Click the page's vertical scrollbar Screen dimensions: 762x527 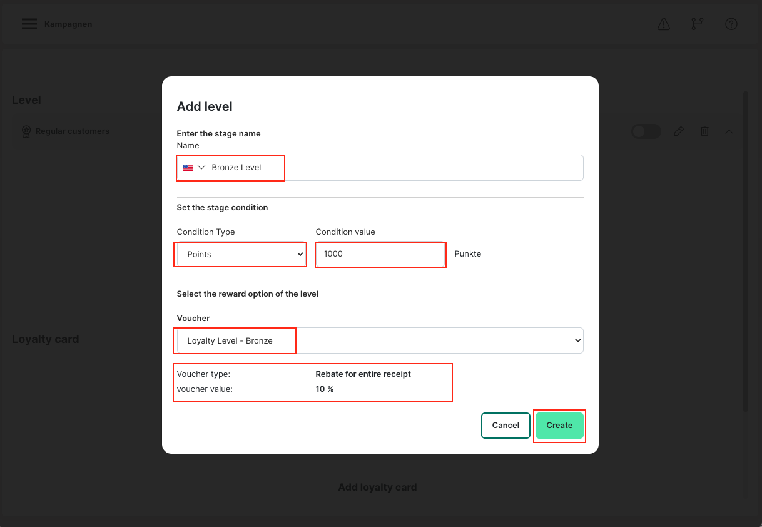click(x=746, y=250)
